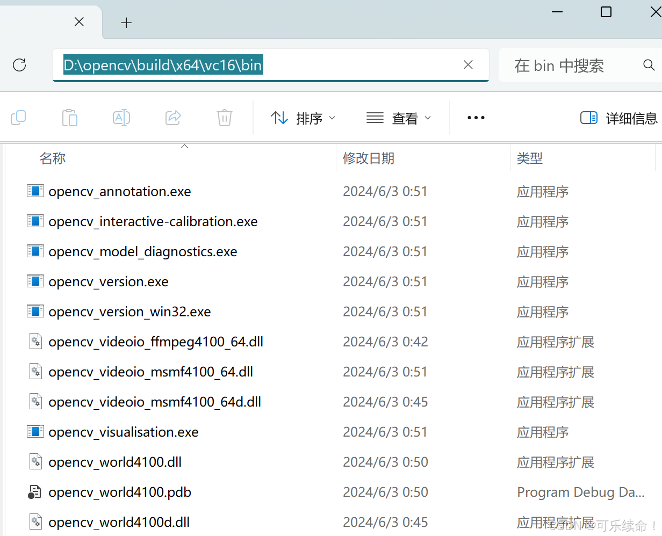Toggle the 详细信息 details pane
Viewport: 662px width, 536px height.
[619, 118]
